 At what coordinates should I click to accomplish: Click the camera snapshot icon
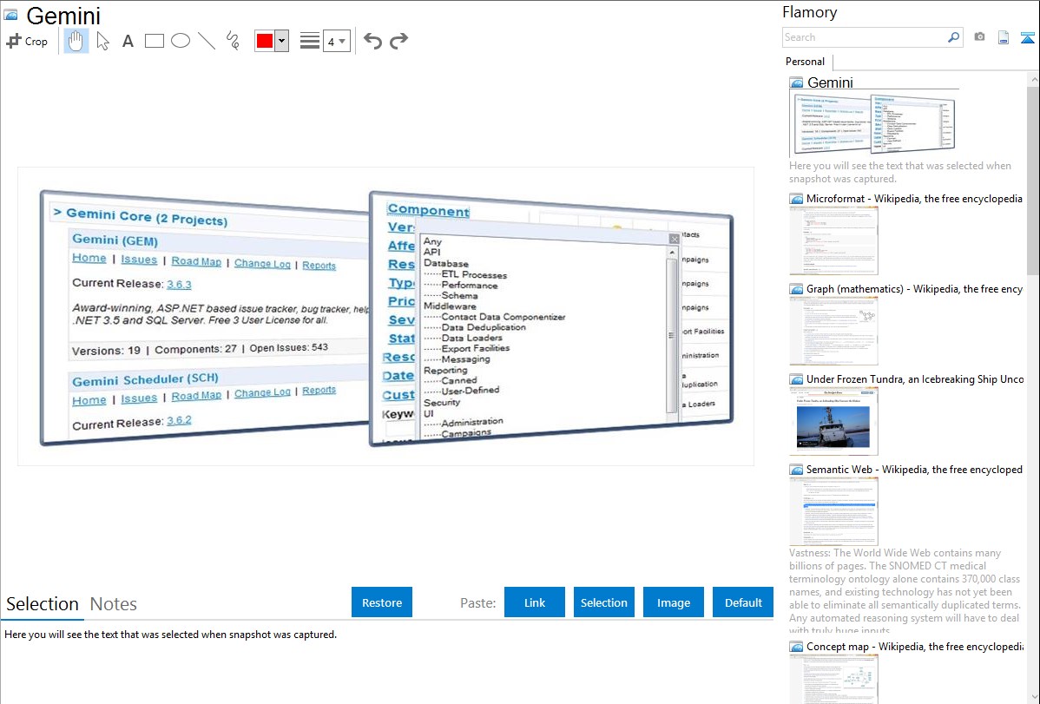pos(979,37)
